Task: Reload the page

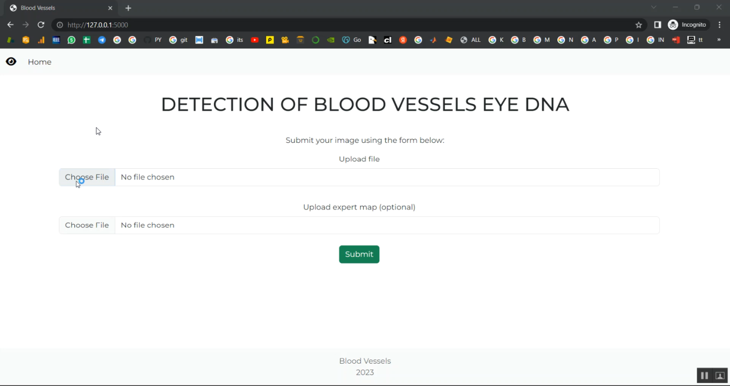Action: 41,25
